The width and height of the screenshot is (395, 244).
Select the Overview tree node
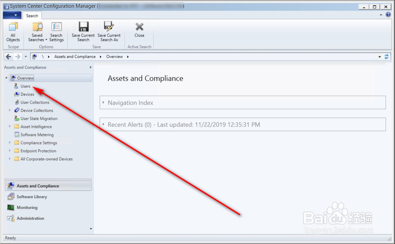(51, 78)
